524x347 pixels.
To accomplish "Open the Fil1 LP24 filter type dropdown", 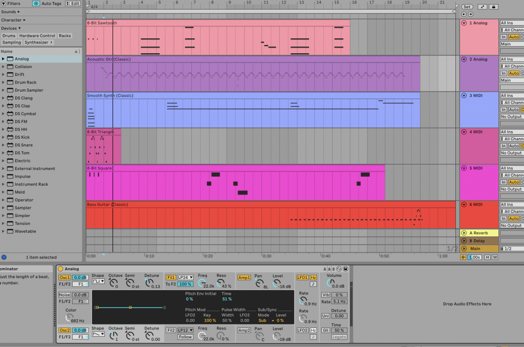I will click(185, 277).
